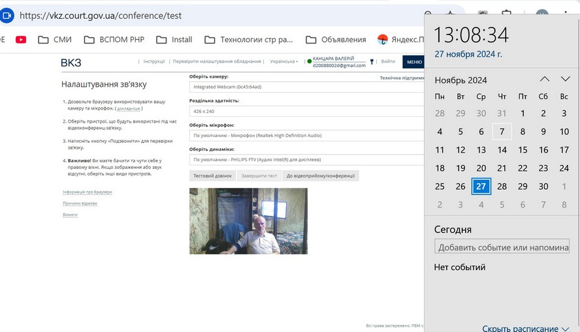The width and height of the screenshot is (580, 332).
Task: Open Причини відмови link
Action: click(x=80, y=204)
